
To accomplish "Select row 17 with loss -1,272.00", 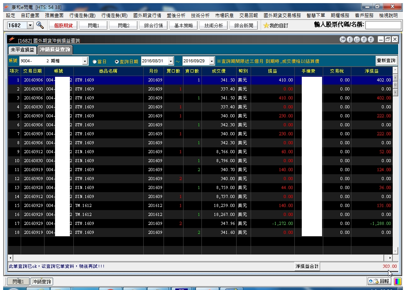I will (200, 224).
